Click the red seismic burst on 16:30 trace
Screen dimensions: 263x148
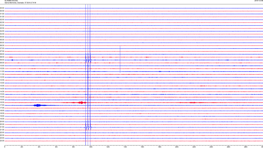click(x=81, y=103)
